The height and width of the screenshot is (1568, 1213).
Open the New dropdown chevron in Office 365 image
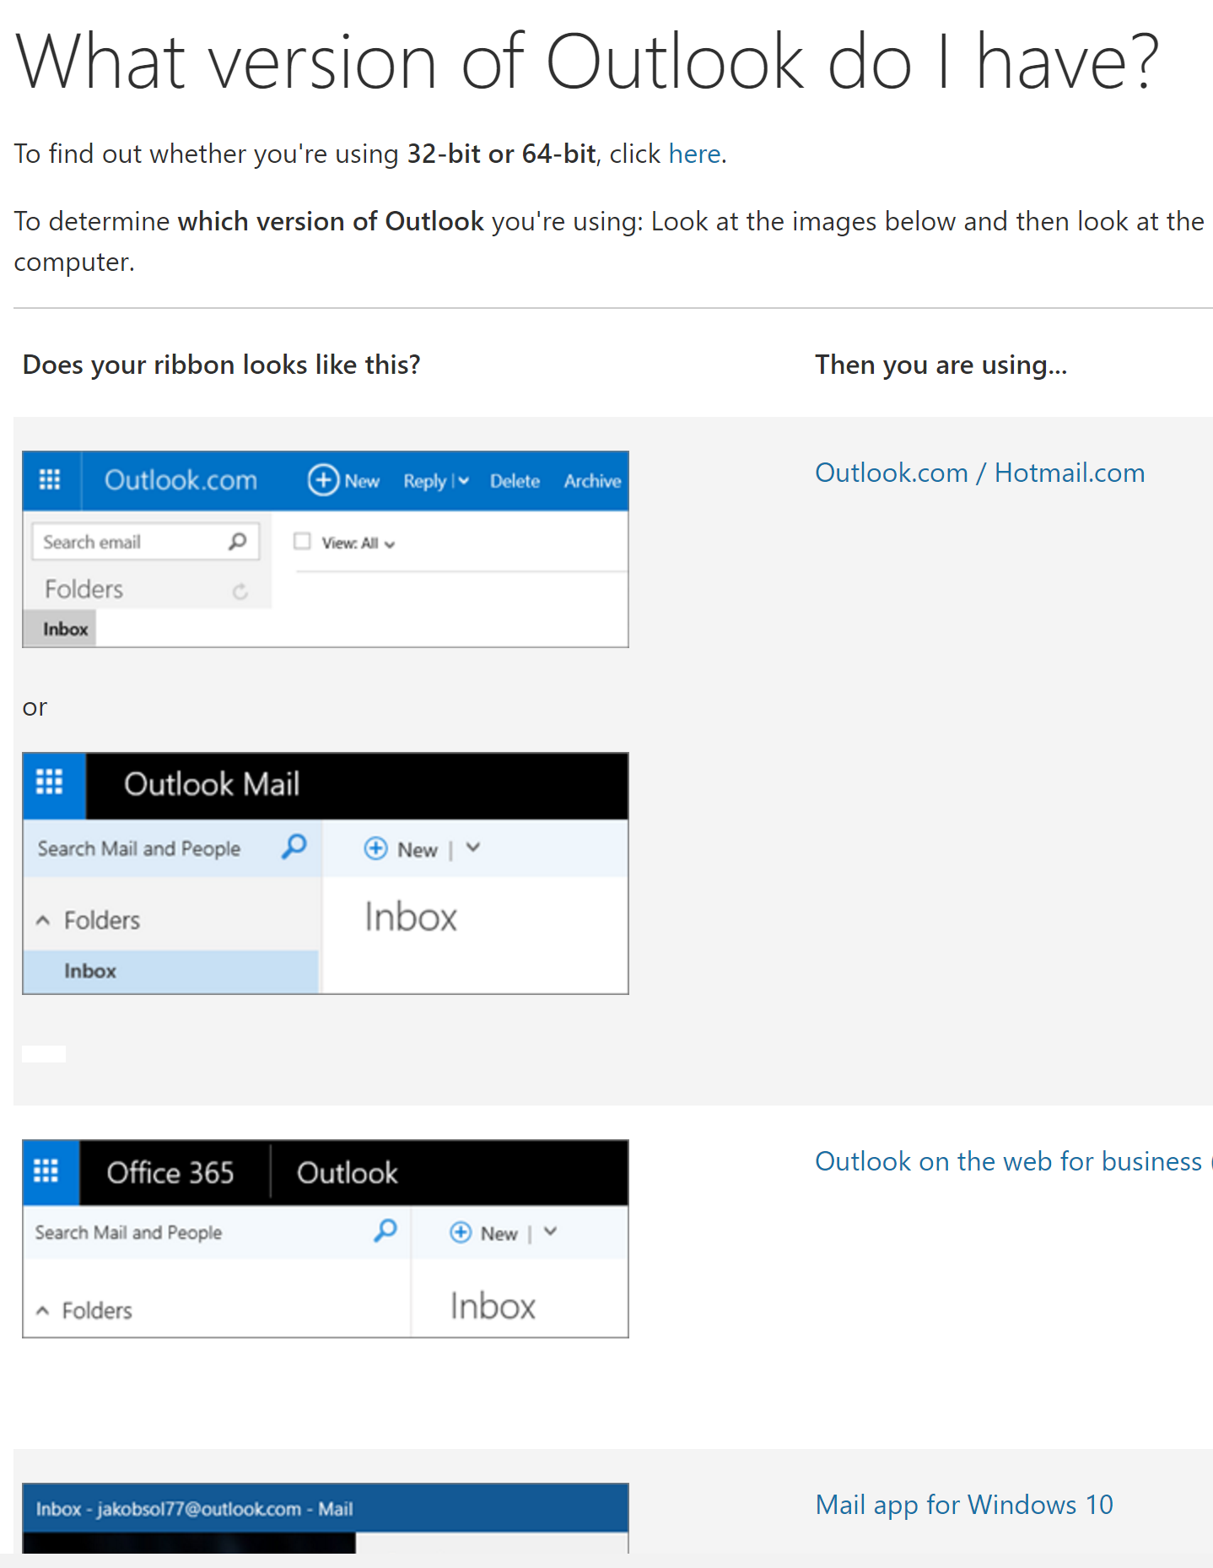tap(550, 1231)
